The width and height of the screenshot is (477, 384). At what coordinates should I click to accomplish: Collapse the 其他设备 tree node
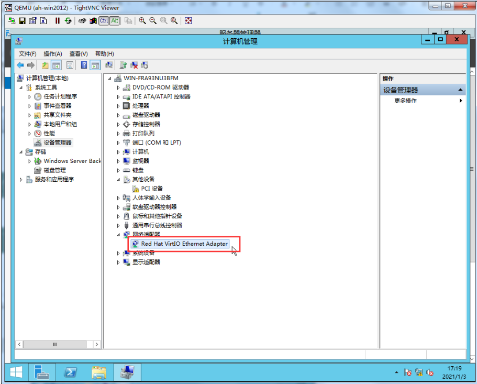(x=118, y=179)
